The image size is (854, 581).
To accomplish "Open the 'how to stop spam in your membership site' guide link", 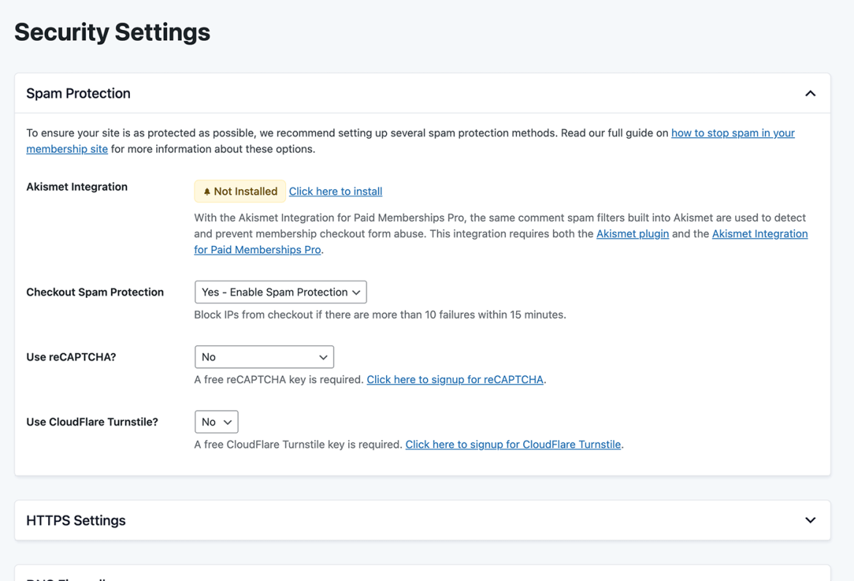I will [x=733, y=133].
